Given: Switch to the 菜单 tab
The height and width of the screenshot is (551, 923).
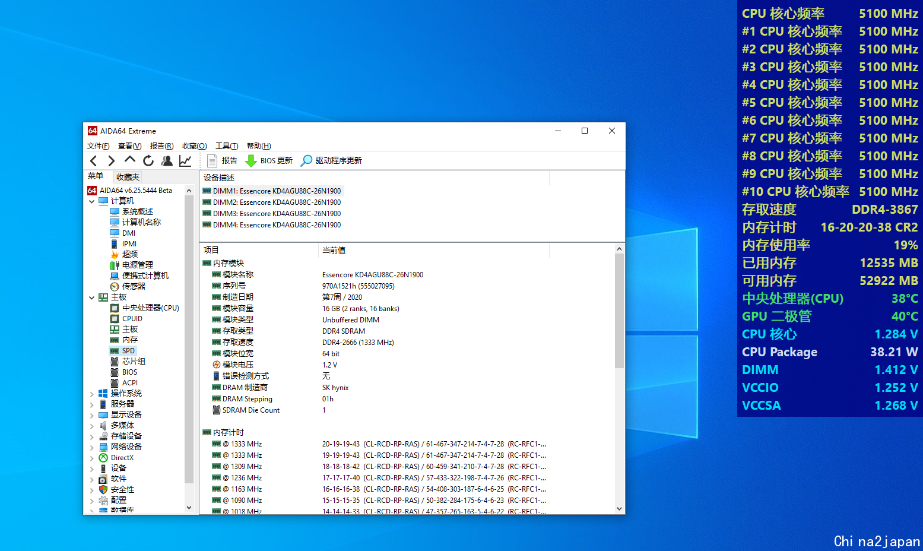Looking at the screenshot, I should (x=96, y=176).
